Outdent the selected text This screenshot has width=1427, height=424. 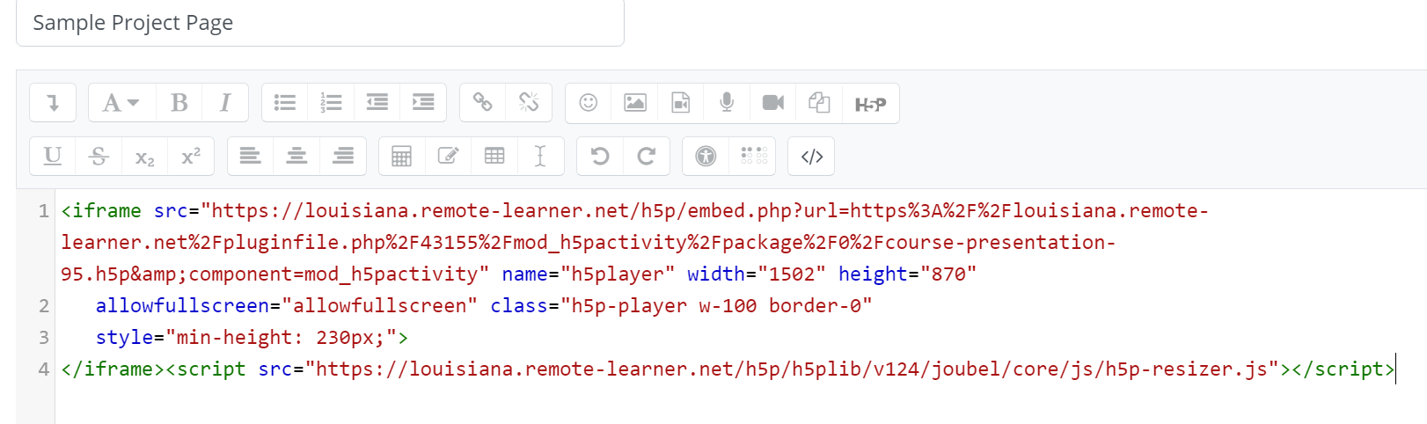click(377, 104)
